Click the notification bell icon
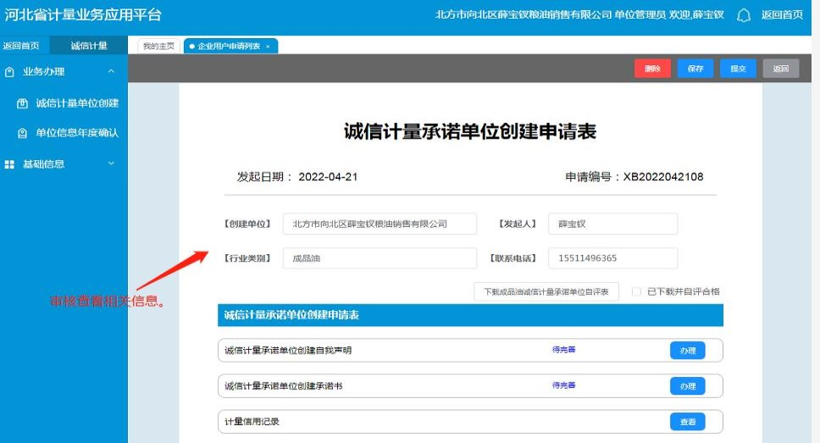820x443 pixels. click(744, 15)
